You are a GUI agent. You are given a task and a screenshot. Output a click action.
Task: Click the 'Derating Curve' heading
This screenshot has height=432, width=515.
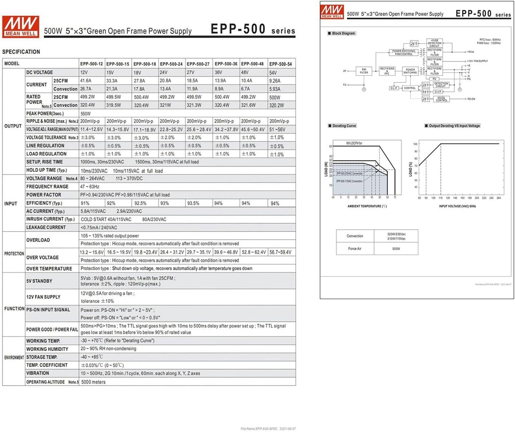[x=344, y=126]
